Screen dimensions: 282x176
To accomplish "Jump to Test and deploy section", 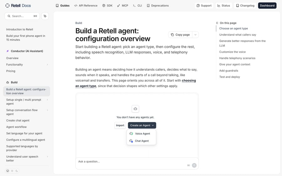I will [229, 77].
